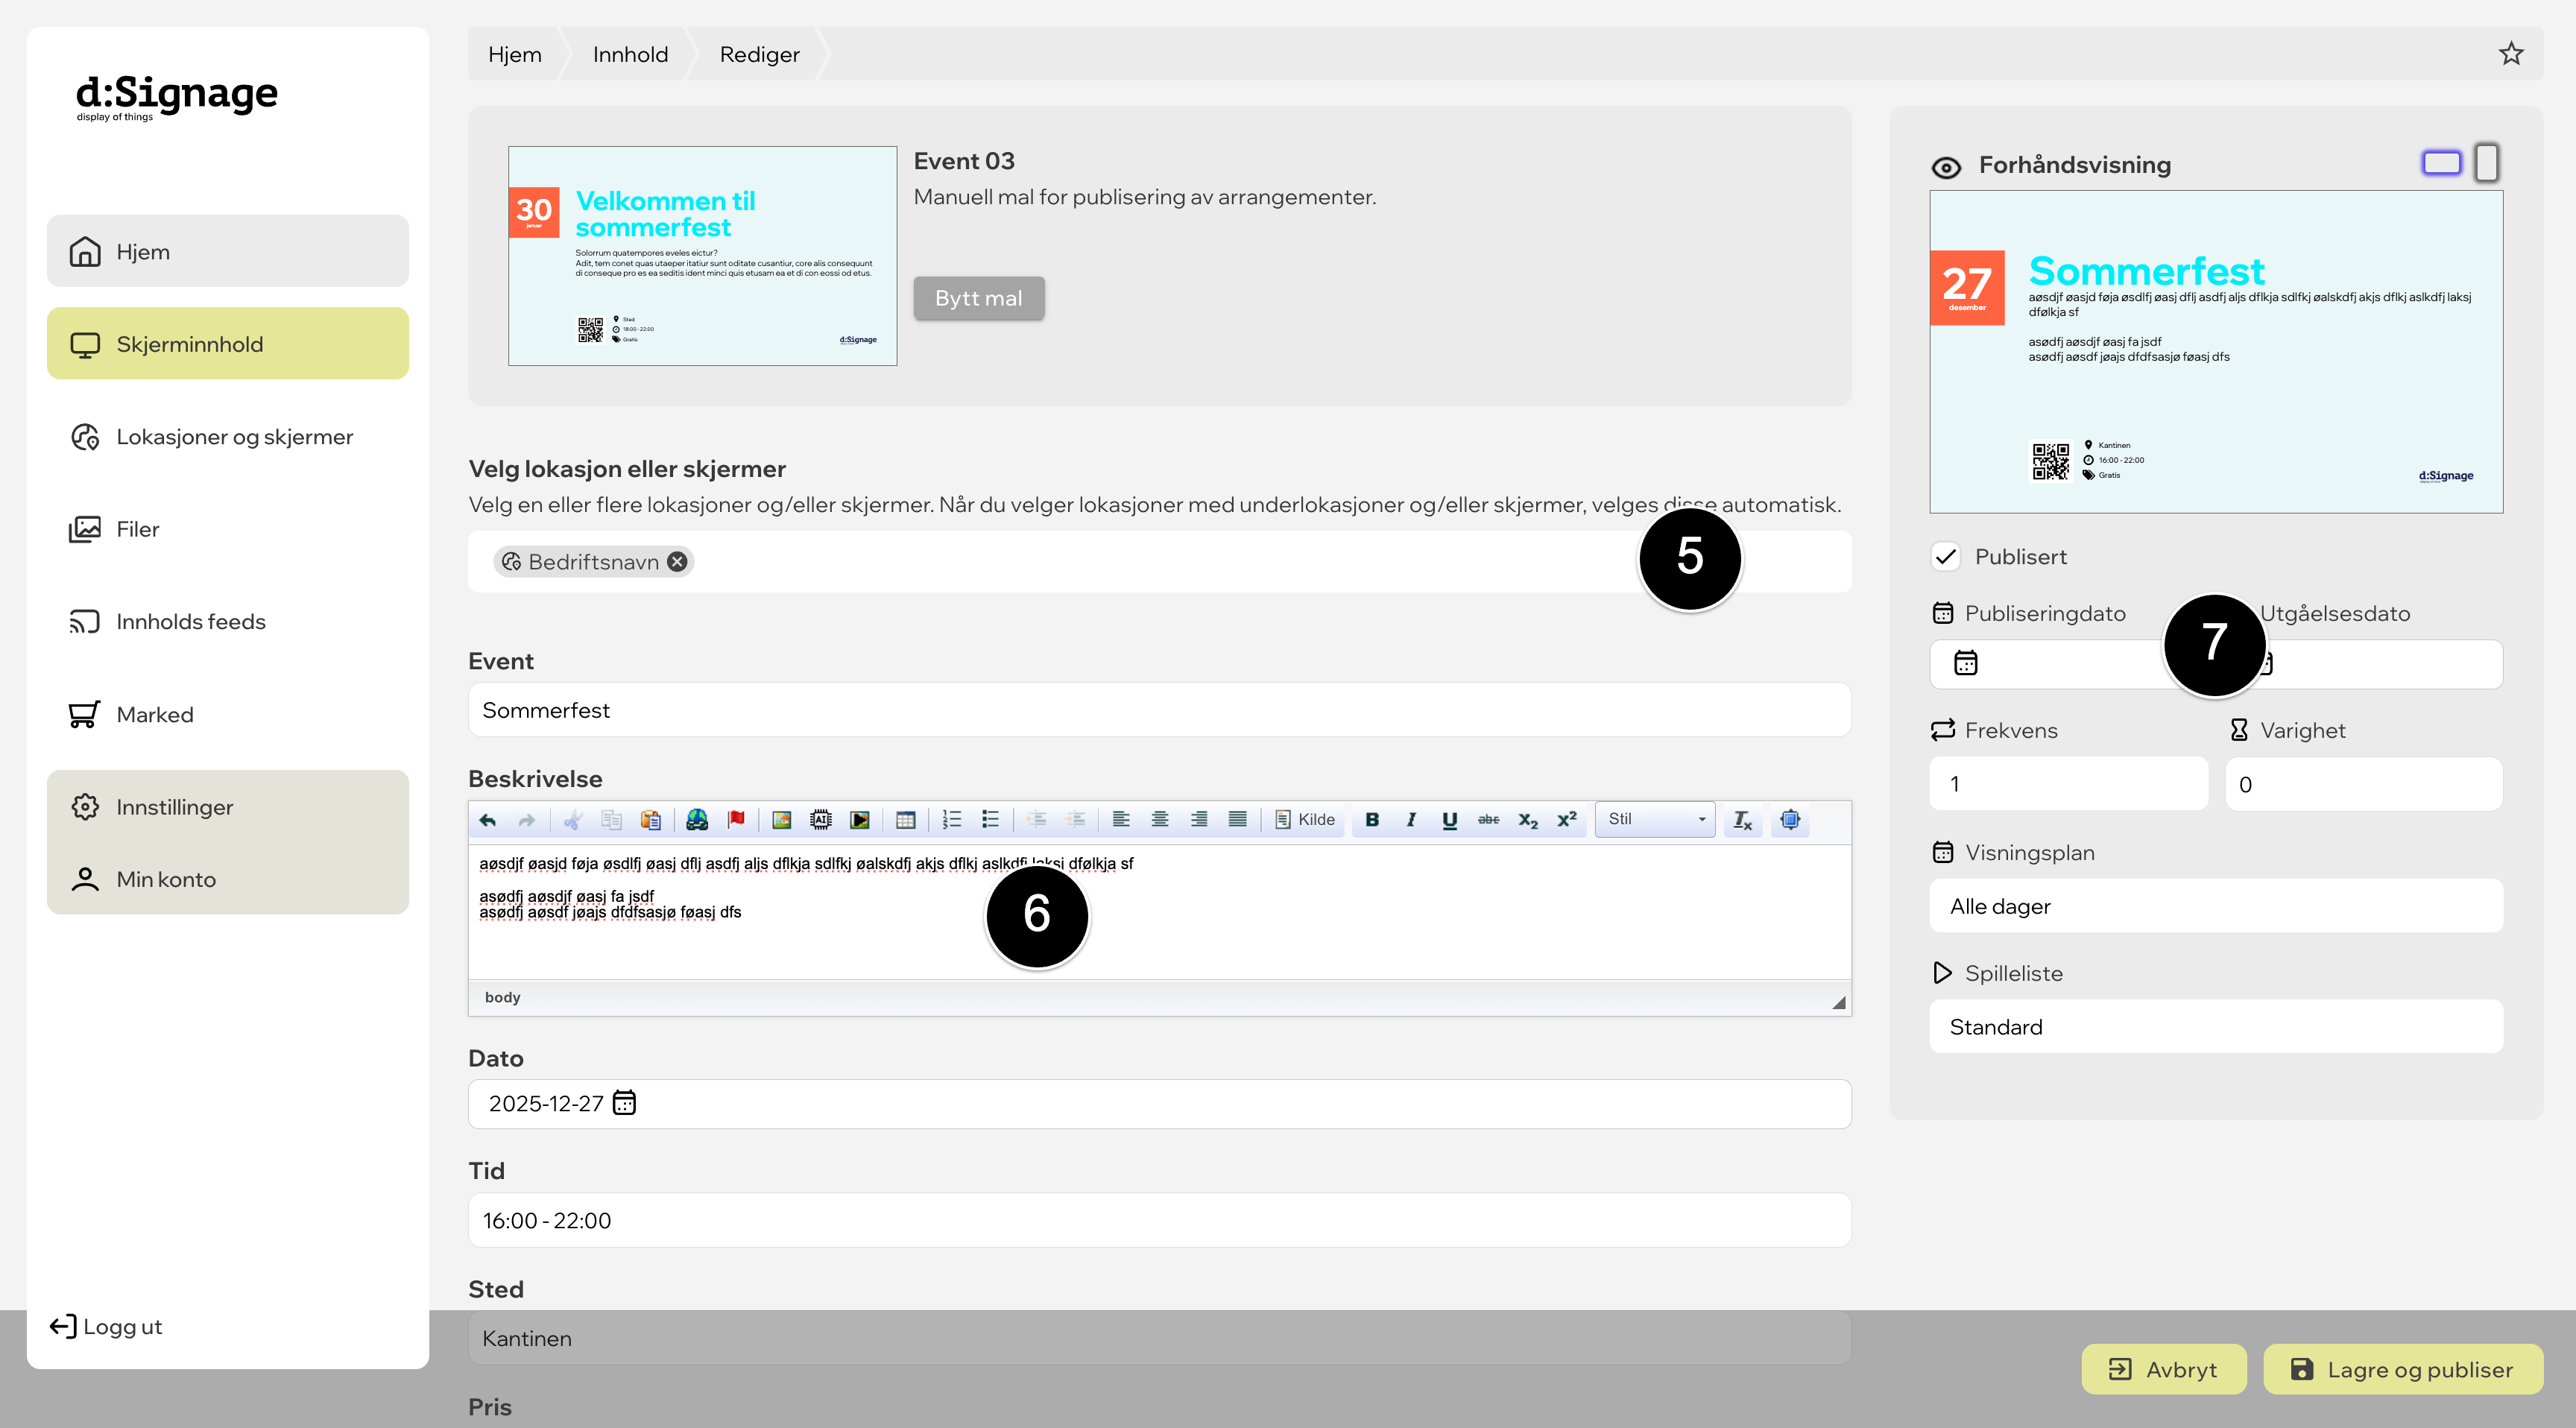Maximize the editor with the fullscreen icon

click(1790, 820)
